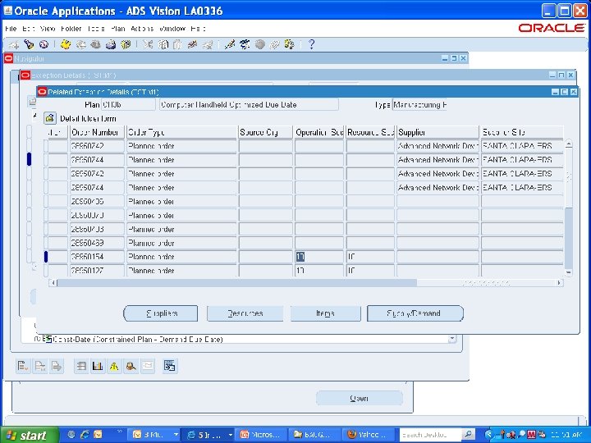
Task: Click the Show Navigator toolbar icon
Action: (x=44, y=44)
